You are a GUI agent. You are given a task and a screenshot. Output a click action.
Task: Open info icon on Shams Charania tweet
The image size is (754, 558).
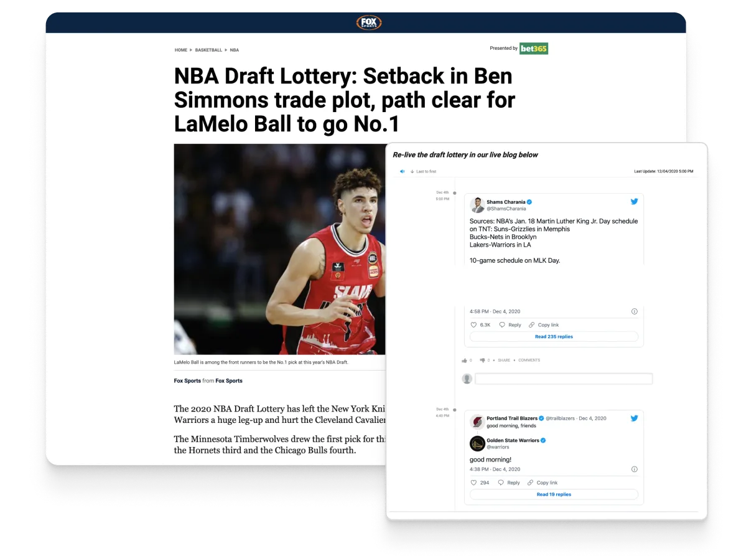(x=635, y=311)
